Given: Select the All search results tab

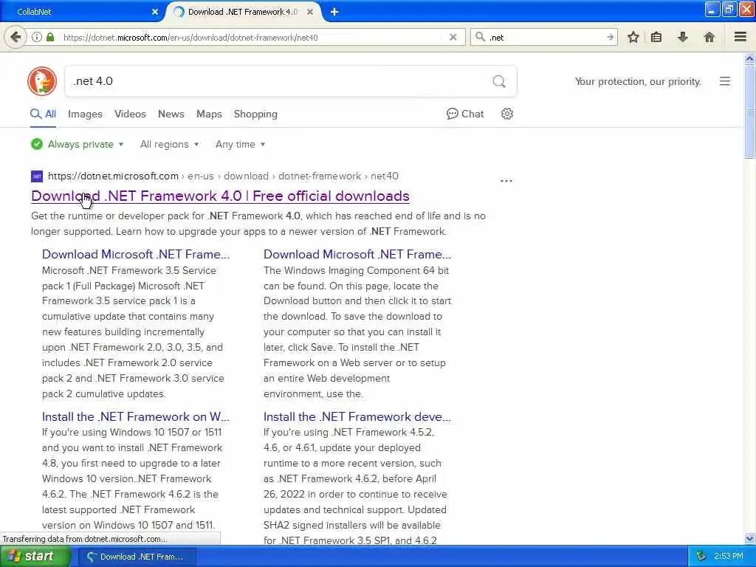Looking at the screenshot, I should [43, 114].
